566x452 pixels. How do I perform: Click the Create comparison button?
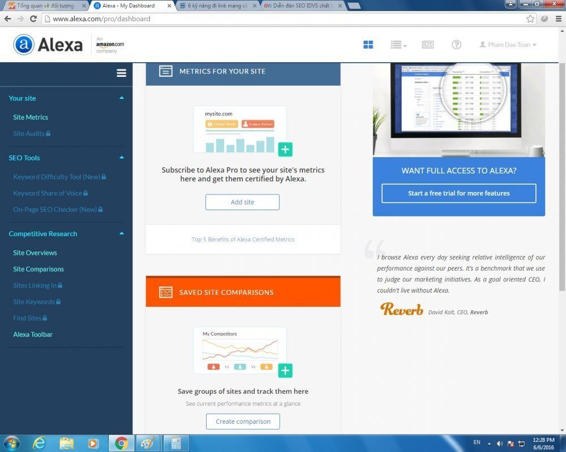tap(243, 421)
